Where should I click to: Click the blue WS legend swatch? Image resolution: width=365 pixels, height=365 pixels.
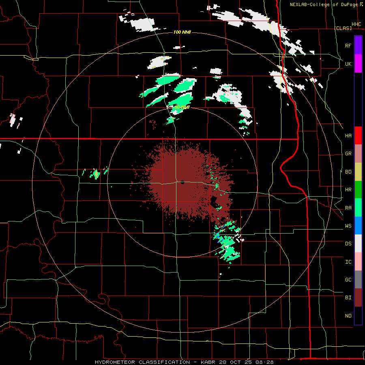pos(358,225)
